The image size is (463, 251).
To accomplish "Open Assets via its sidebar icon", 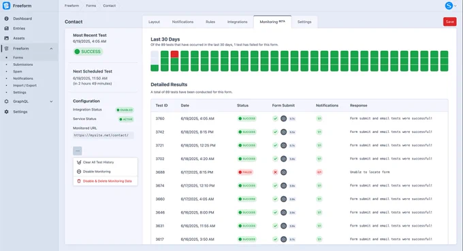I will coord(7,38).
